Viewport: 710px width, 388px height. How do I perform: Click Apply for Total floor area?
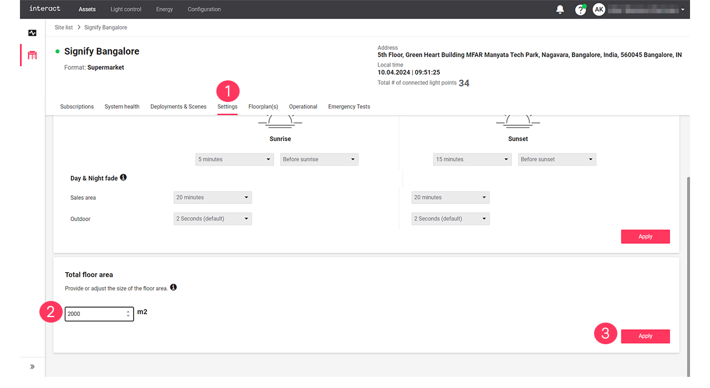click(x=645, y=336)
